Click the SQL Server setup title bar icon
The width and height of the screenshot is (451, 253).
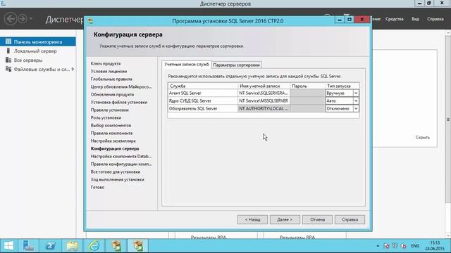[90, 21]
